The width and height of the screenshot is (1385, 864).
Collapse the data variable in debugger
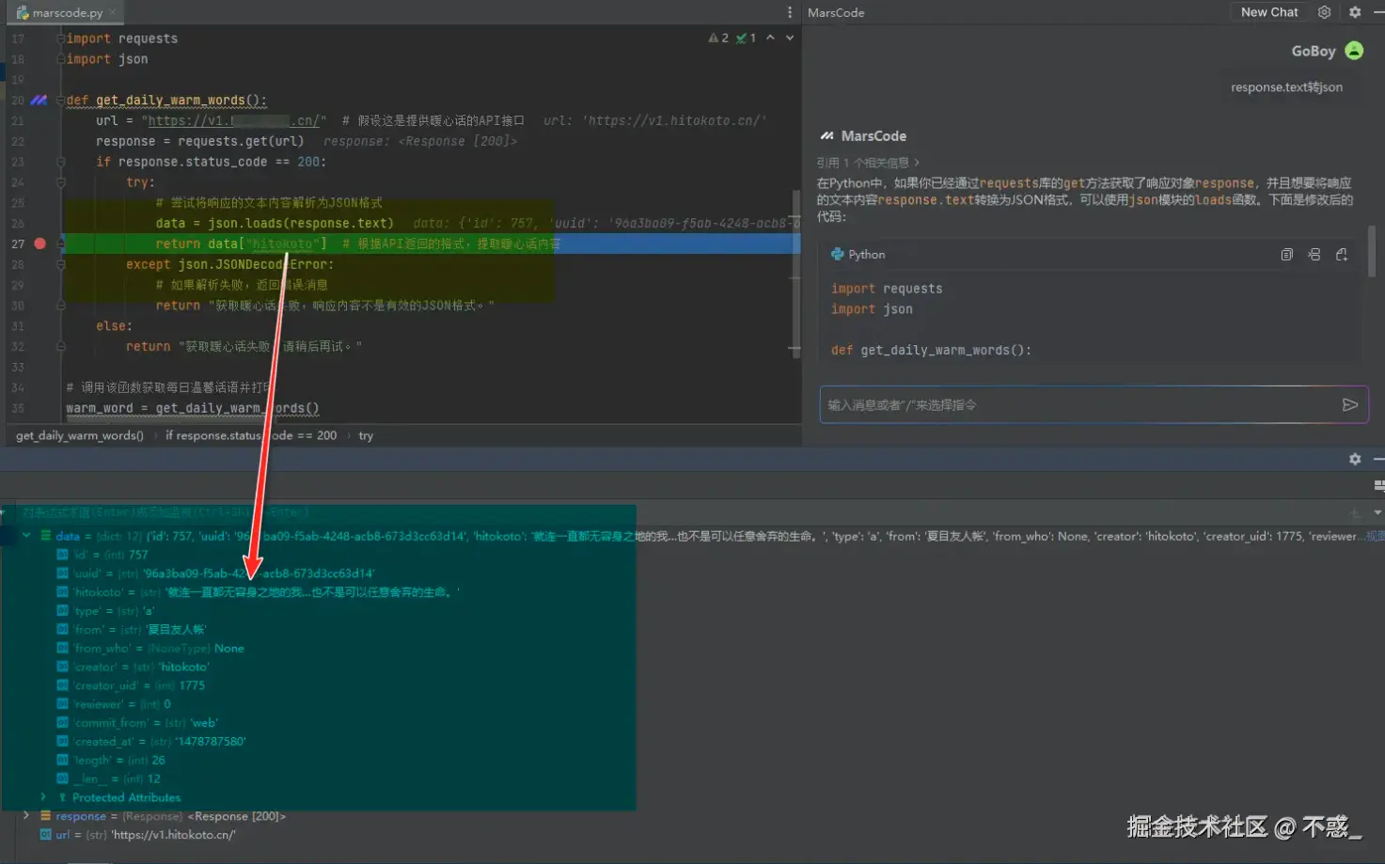pos(26,536)
